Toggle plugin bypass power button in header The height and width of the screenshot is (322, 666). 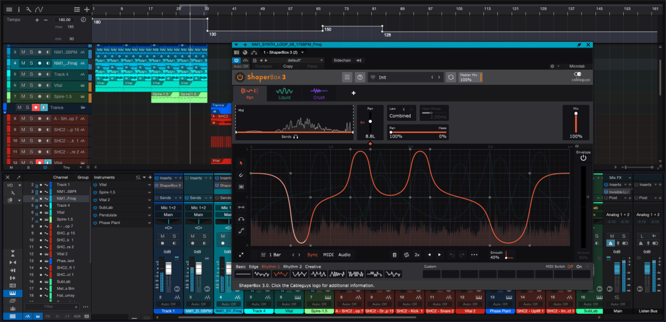coord(236,60)
